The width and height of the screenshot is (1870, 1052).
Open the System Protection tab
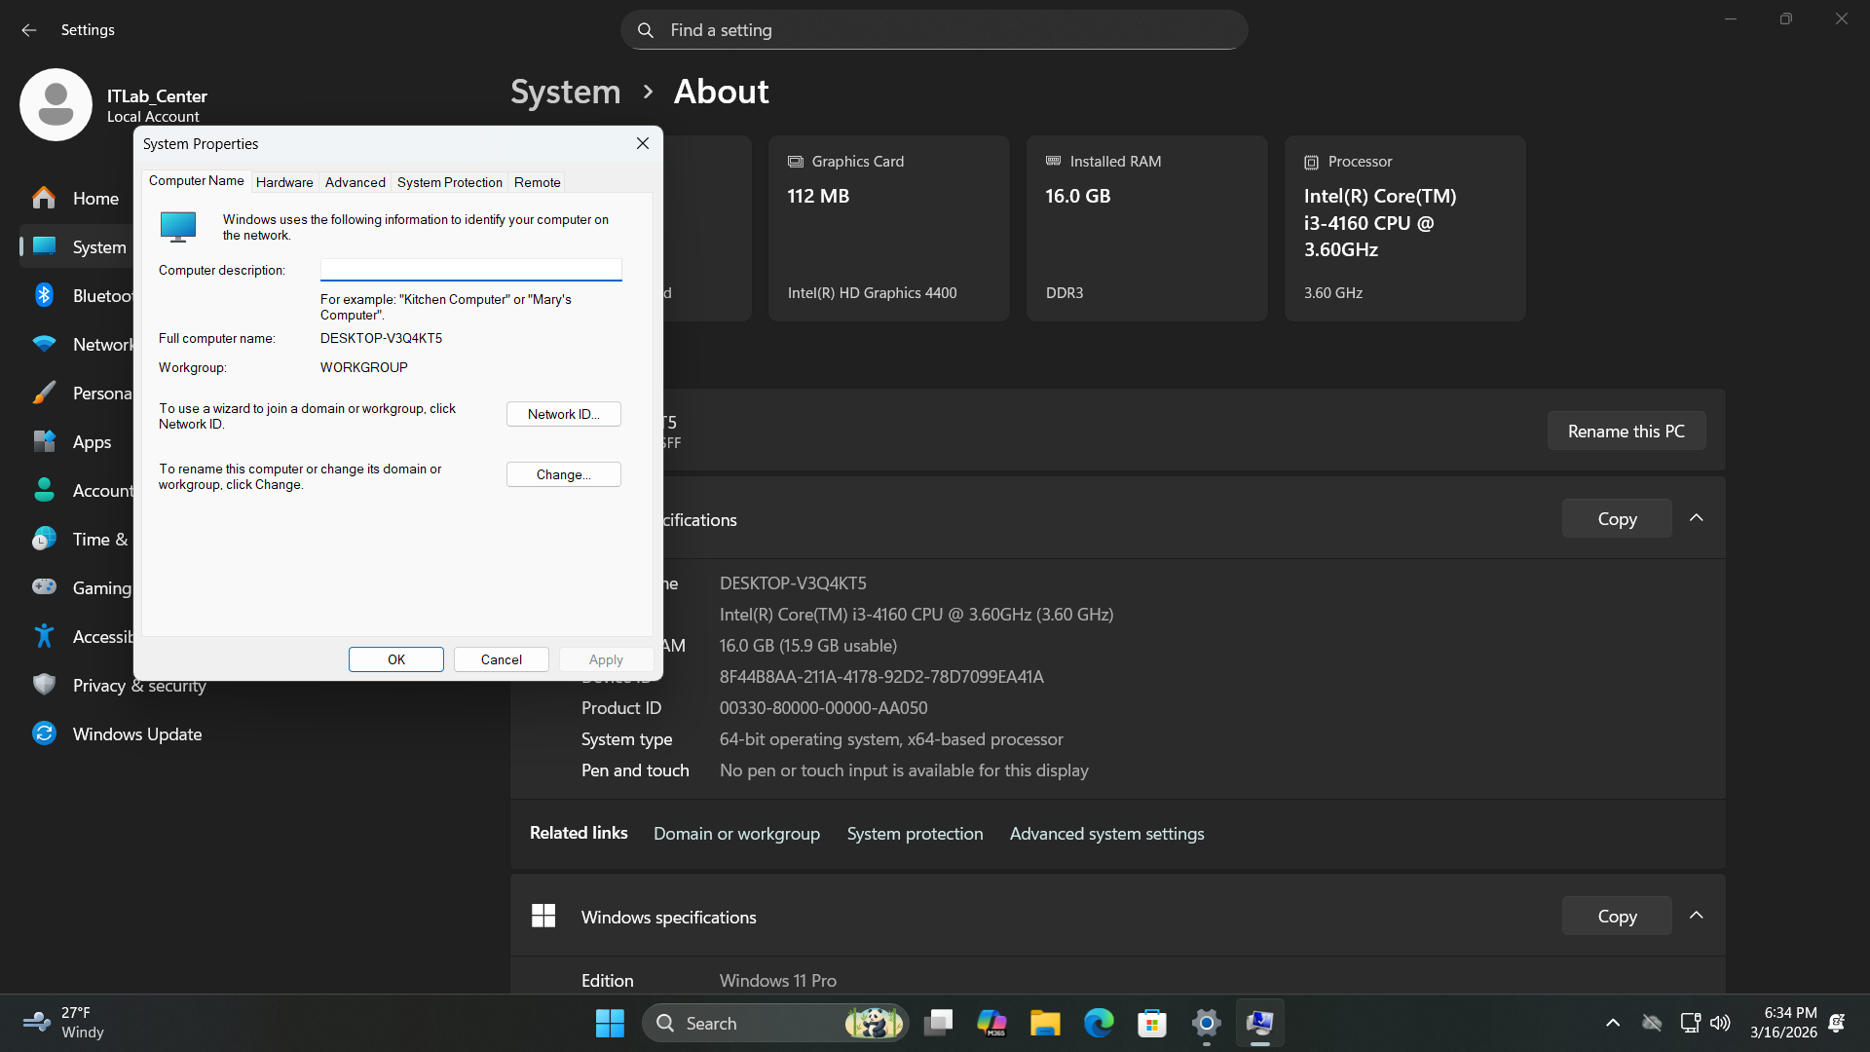(449, 182)
